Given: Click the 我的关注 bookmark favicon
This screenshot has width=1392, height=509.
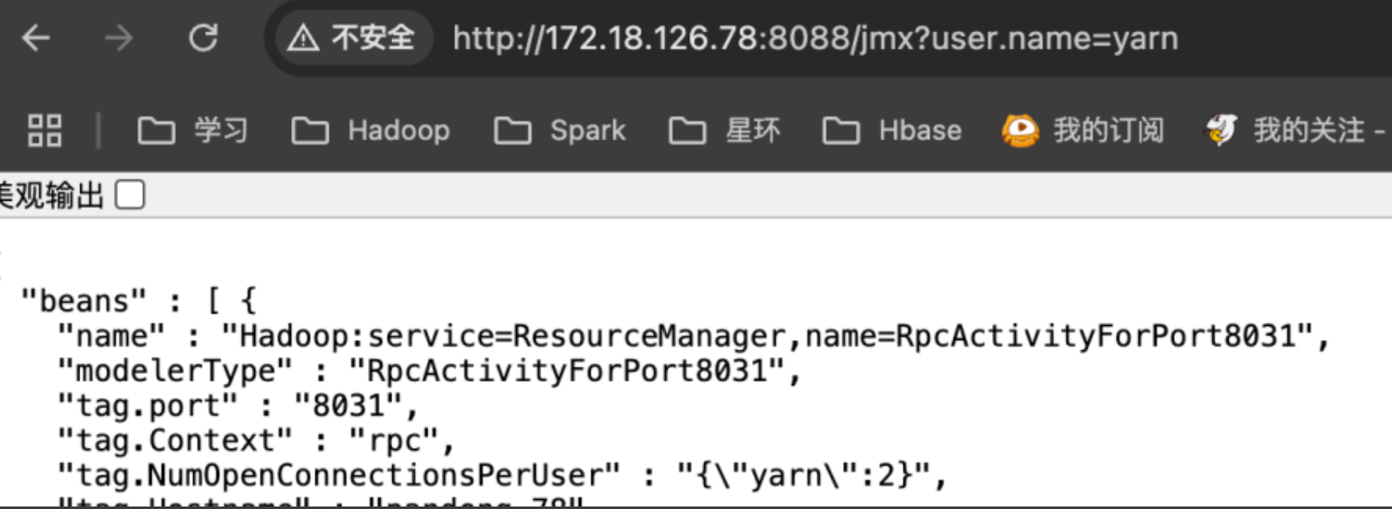Looking at the screenshot, I should pos(1221,130).
